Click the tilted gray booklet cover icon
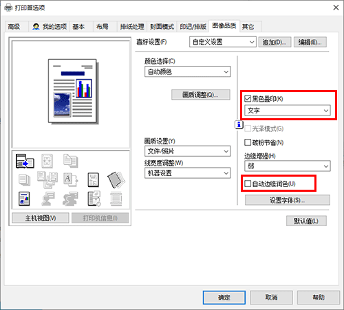Image resolution: width=344 pixels, height=310 pixels. 116,180
